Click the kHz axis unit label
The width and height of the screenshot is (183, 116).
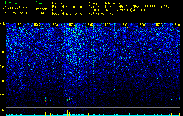click(3, 23)
